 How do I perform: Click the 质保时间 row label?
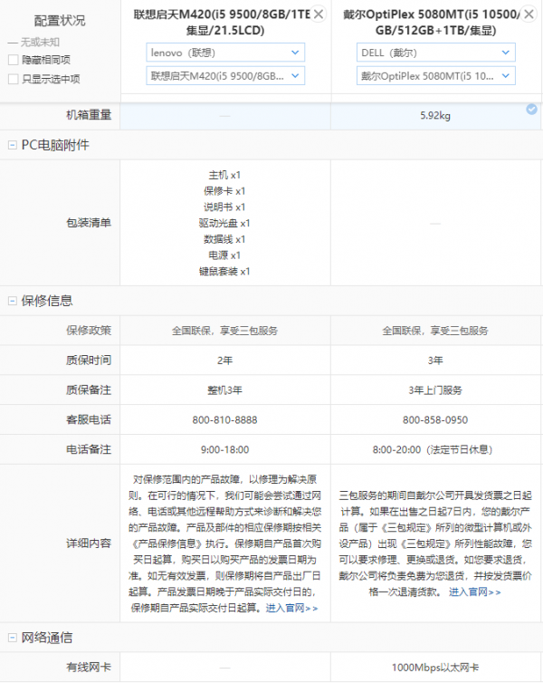[89, 361]
